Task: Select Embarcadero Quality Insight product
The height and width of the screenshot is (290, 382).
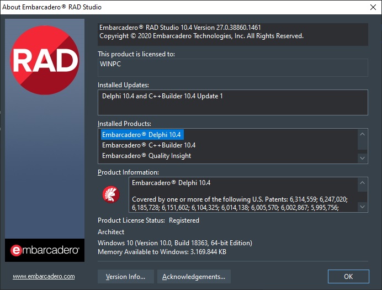Action: click(x=146, y=156)
